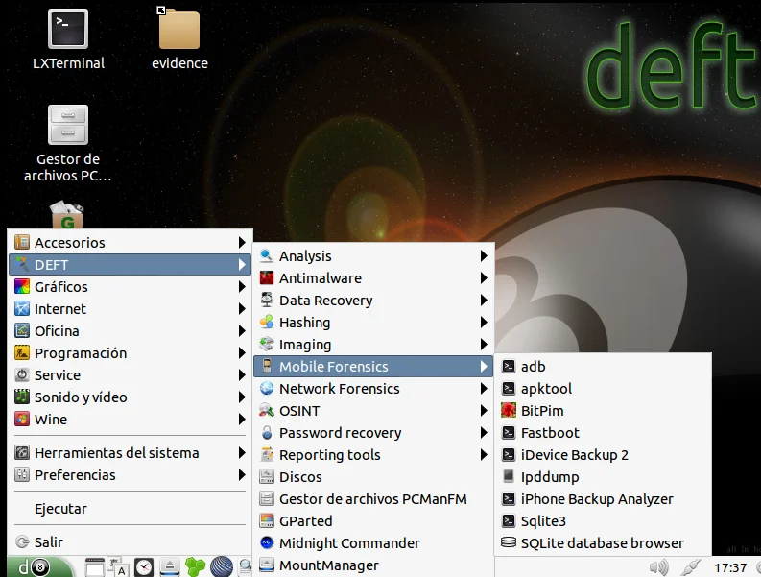761x577 pixels.
Task: Click the Network Forensics globe icon
Action: coord(267,388)
